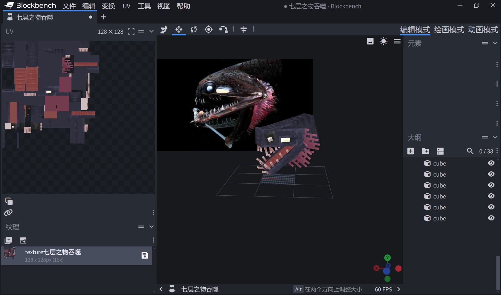This screenshot has height=295, width=501.
Task: Click the center transform icon in toolbar
Action: tap(244, 29)
